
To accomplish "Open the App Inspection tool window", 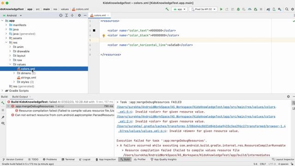I will coord(106,160).
